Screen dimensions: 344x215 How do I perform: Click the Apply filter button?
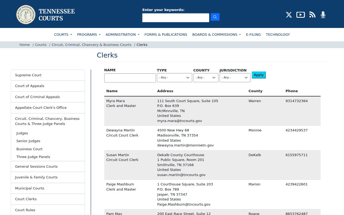259,75
